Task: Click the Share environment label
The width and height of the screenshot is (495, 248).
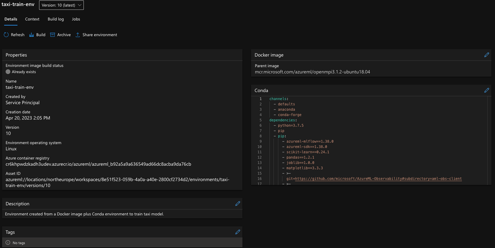Action: 100,35
